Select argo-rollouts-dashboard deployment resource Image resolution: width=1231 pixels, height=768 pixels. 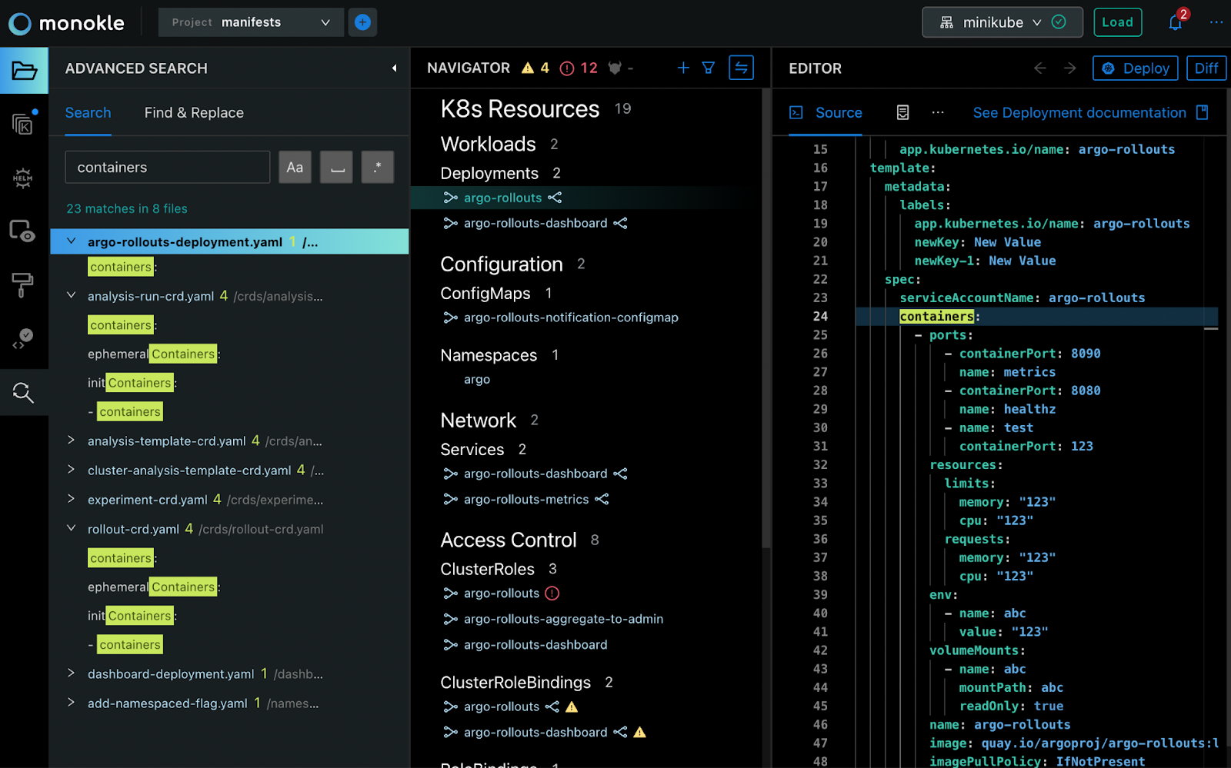(x=535, y=223)
